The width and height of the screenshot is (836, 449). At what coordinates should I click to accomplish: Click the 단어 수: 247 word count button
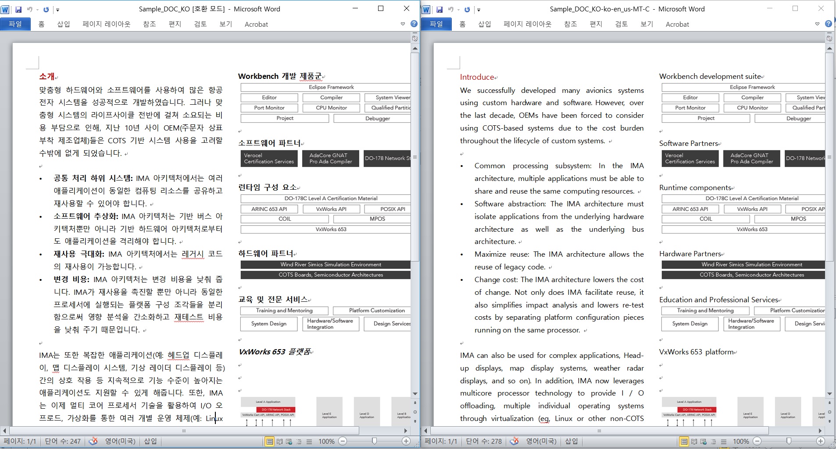pos(63,441)
